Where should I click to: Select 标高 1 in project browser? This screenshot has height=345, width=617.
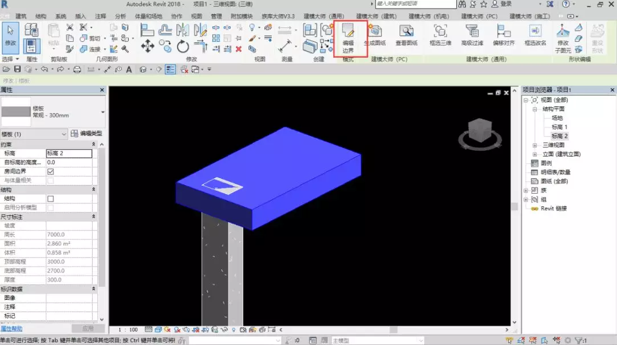pos(559,127)
